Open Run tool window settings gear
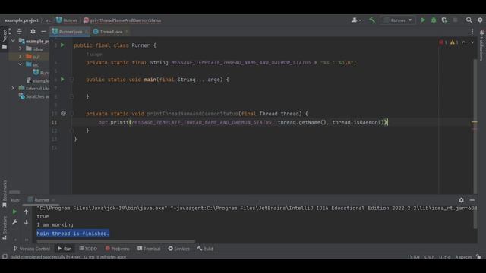 point(461,200)
